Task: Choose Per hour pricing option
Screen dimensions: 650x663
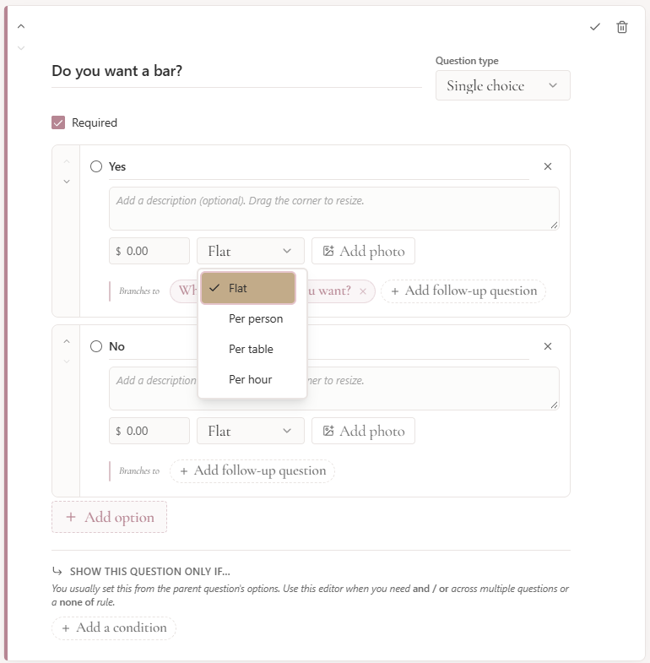Action: point(252,380)
